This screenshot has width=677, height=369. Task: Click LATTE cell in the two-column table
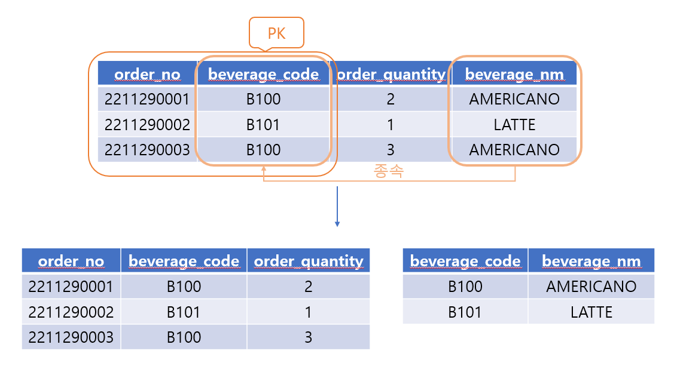coord(591,312)
